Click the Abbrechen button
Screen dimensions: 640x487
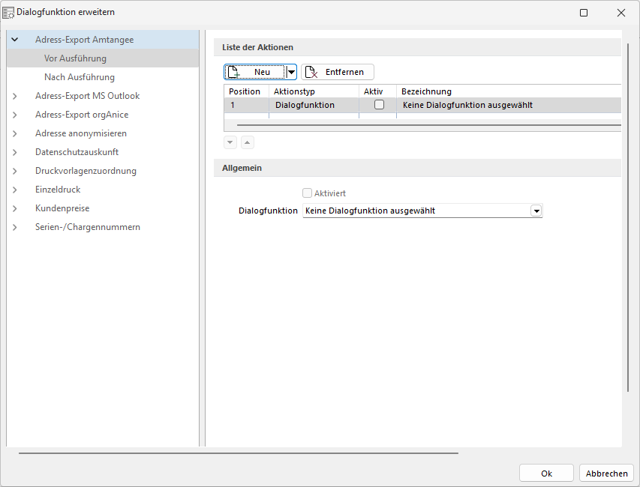click(x=606, y=474)
